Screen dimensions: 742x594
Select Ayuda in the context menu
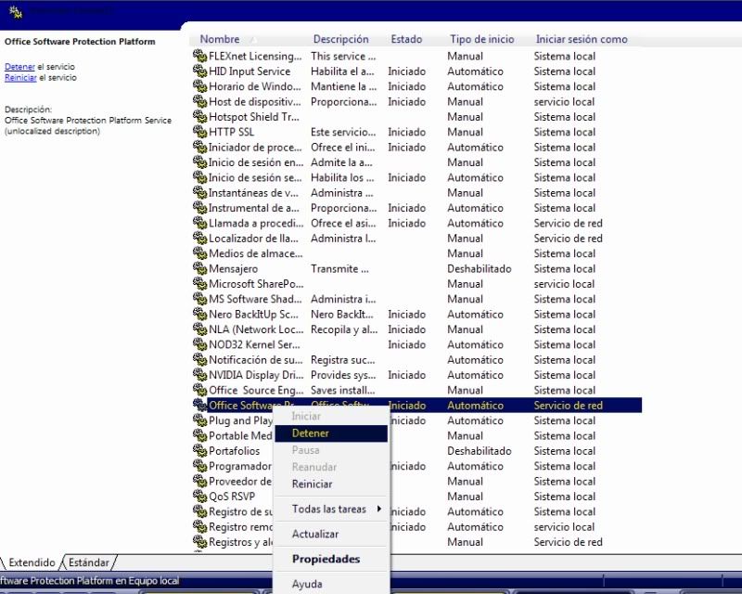point(331,584)
